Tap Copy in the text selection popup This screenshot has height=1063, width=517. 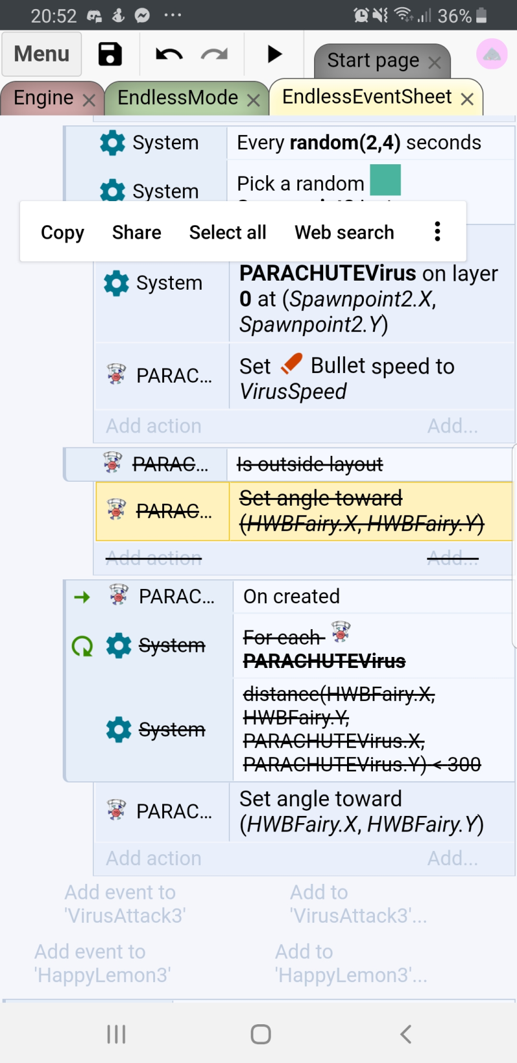click(x=63, y=232)
